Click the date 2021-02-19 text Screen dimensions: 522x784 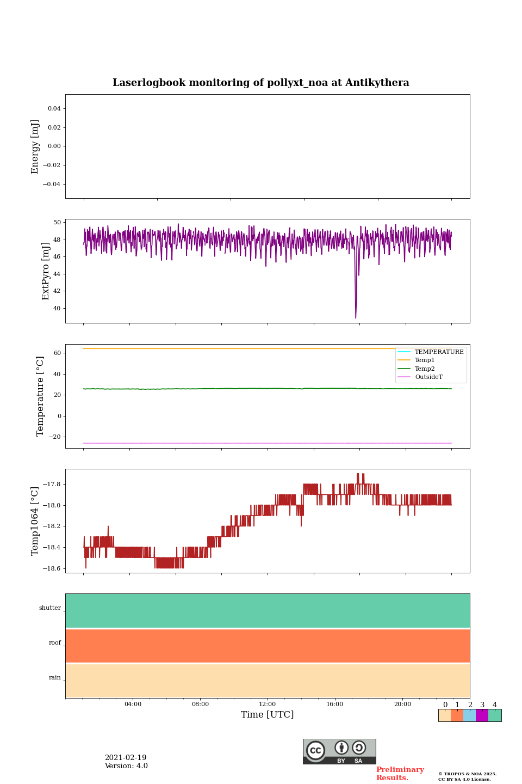[x=126, y=757]
